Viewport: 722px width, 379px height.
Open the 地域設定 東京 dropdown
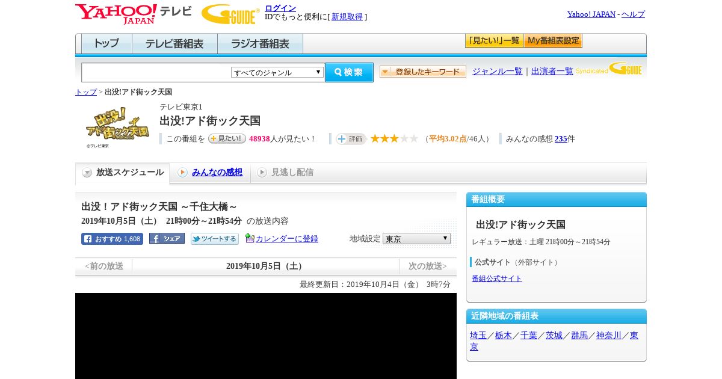click(416, 239)
